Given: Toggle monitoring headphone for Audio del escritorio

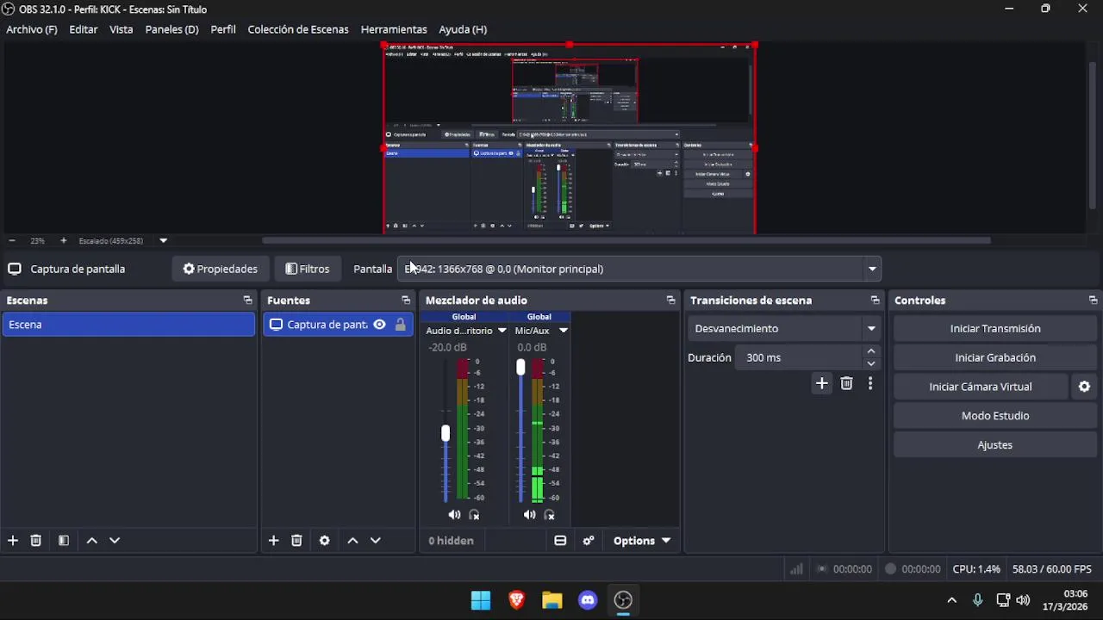Looking at the screenshot, I should 475,515.
